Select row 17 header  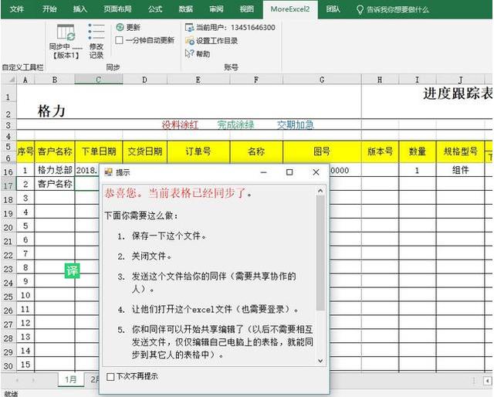pyautogui.click(x=8, y=185)
